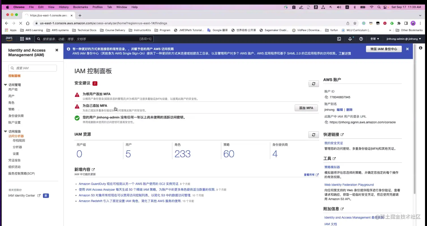Click the share page icon in address bar
The height and width of the screenshot is (226, 427).
[x=348, y=23]
